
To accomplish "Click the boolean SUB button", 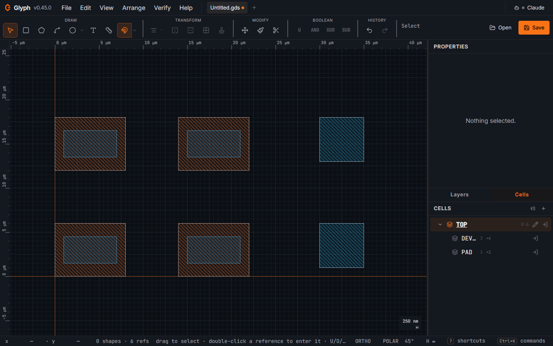I will point(346,30).
